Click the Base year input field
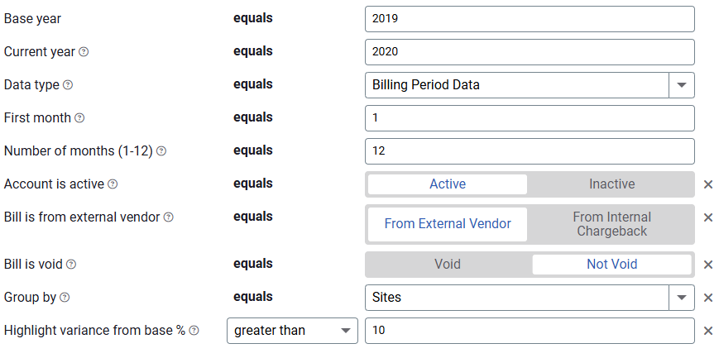This screenshot has width=719, height=358. click(x=530, y=19)
